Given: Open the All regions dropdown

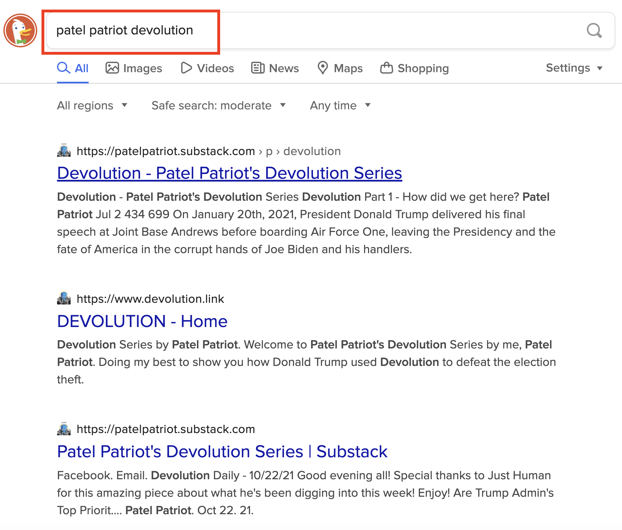Looking at the screenshot, I should [92, 105].
